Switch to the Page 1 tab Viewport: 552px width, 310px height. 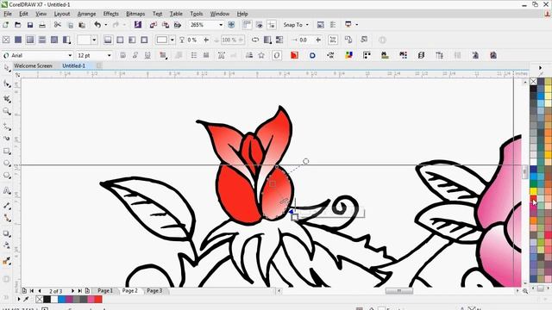tap(105, 291)
